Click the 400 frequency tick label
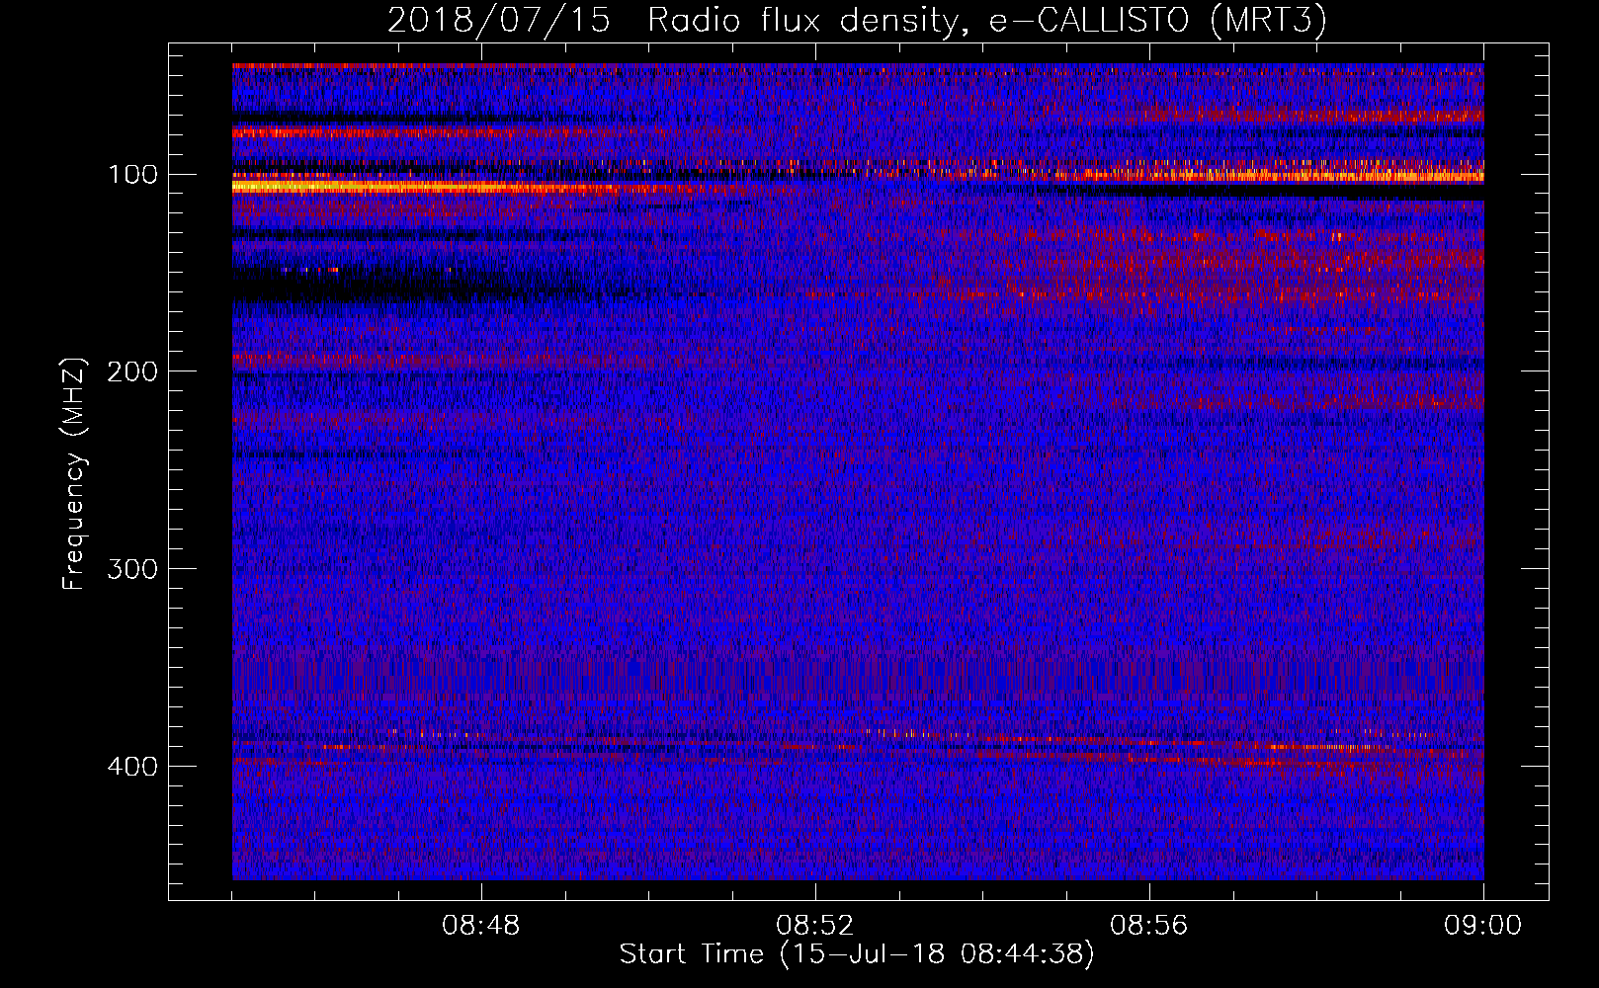 pos(132,767)
